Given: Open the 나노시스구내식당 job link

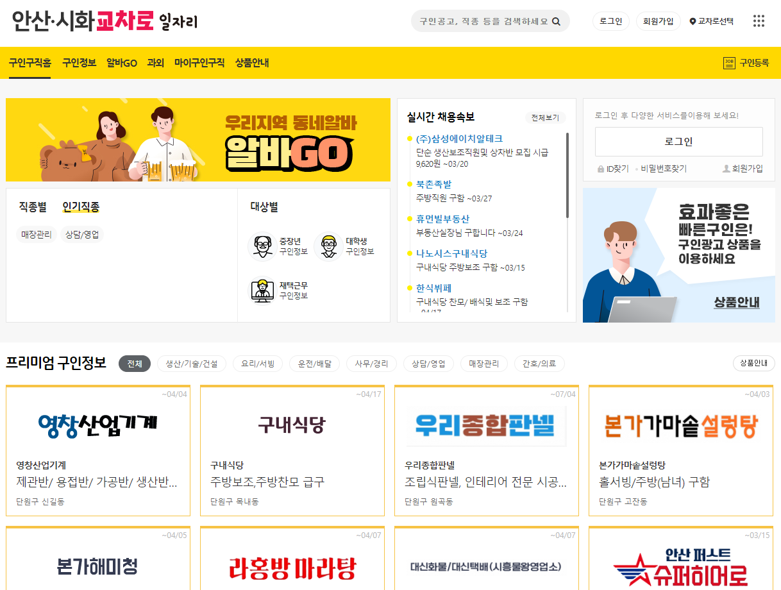Looking at the screenshot, I should coord(451,253).
